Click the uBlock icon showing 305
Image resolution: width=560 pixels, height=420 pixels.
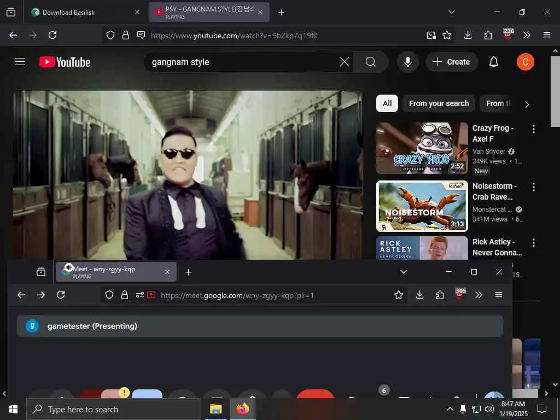coord(460,294)
